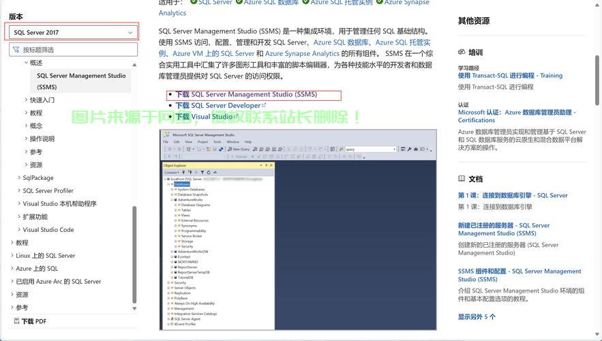602x341 pixels.
Task: Open 下载 SQL Server Management Studio (SSMS) link
Action: point(247,94)
